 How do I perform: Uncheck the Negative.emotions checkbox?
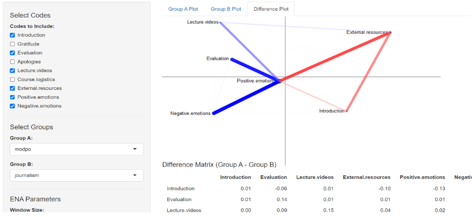click(x=12, y=106)
